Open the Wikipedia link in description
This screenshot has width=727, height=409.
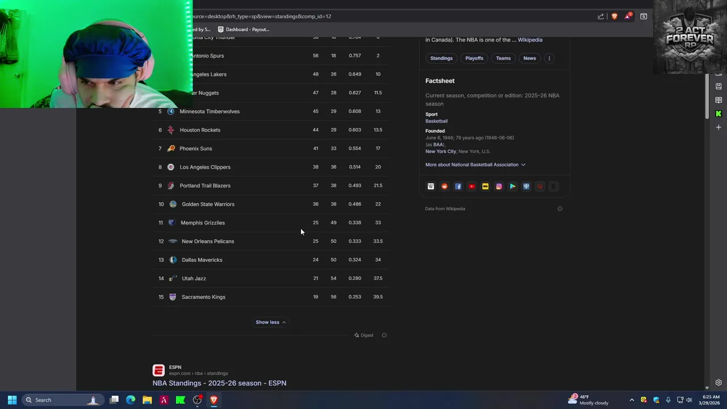[530, 40]
